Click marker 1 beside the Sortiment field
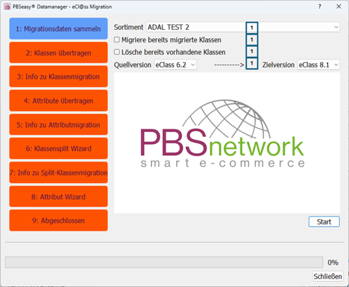 pos(252,28)
